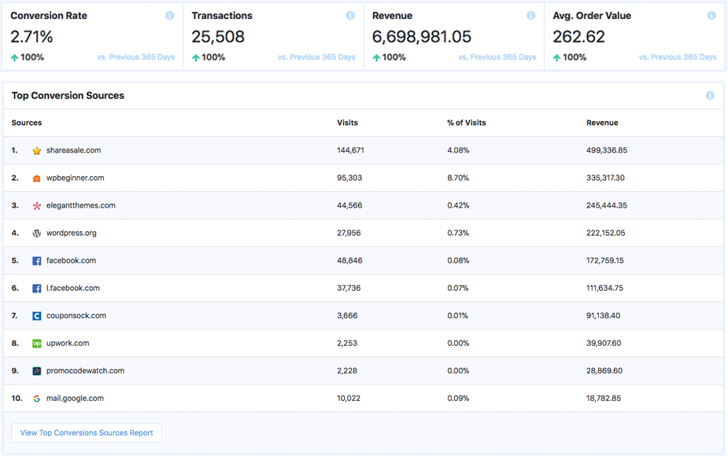728x456 pixels.
Task: Click the vs. Previous 365 Days label under Revenue
Action: tap(497, 57)
